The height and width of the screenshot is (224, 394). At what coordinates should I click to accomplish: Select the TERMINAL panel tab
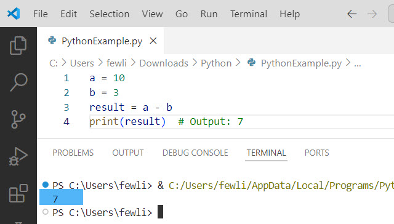266,153
